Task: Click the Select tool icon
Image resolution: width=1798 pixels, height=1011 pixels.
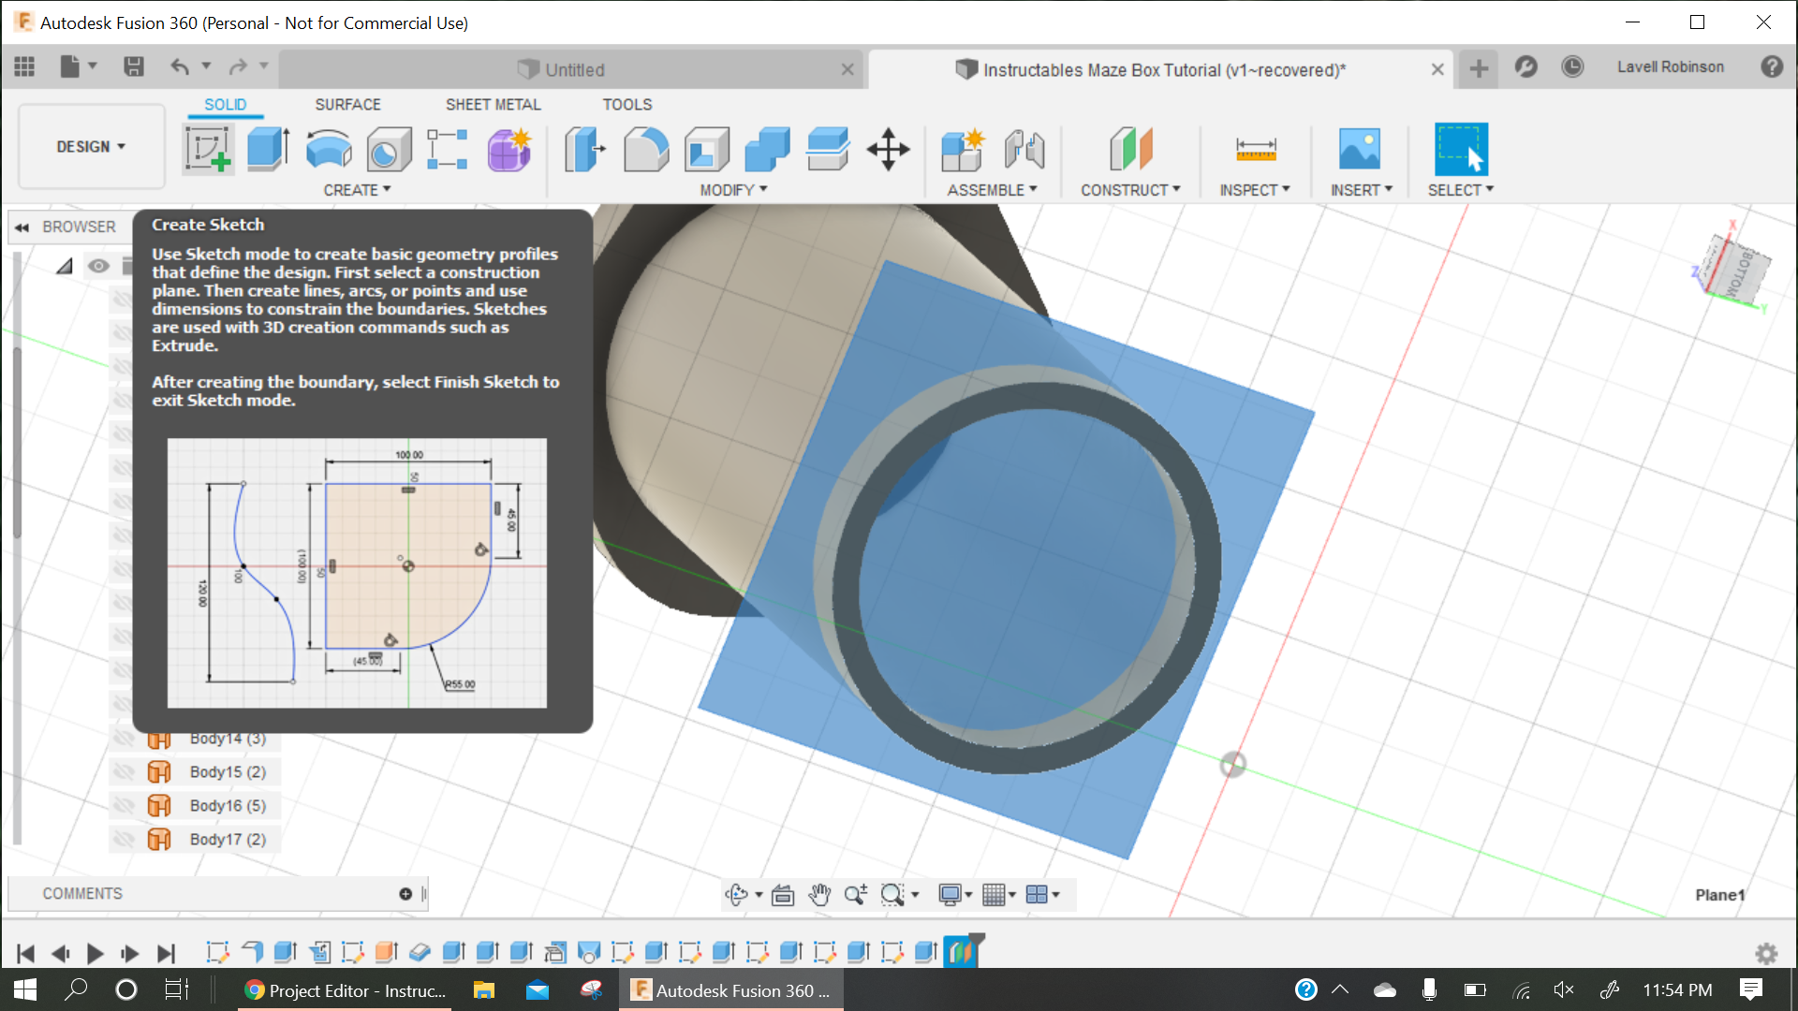Action: point(1461,150)
